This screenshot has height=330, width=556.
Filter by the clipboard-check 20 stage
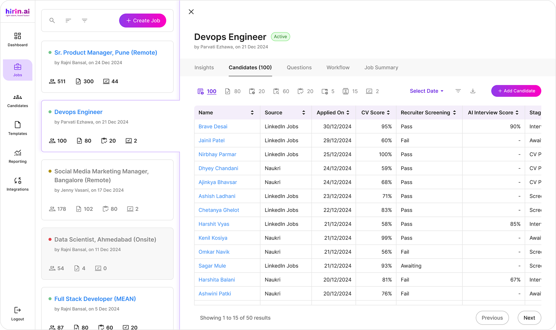click(x=305, y=92)
